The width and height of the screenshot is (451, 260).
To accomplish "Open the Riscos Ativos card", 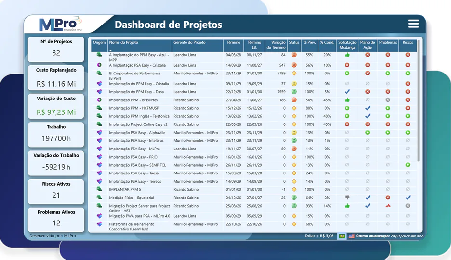I will (x=56, y=191).
